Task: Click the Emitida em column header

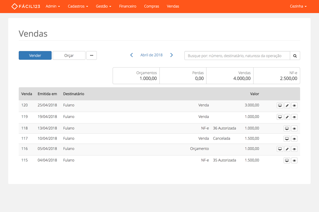Action: pos(47,94)
